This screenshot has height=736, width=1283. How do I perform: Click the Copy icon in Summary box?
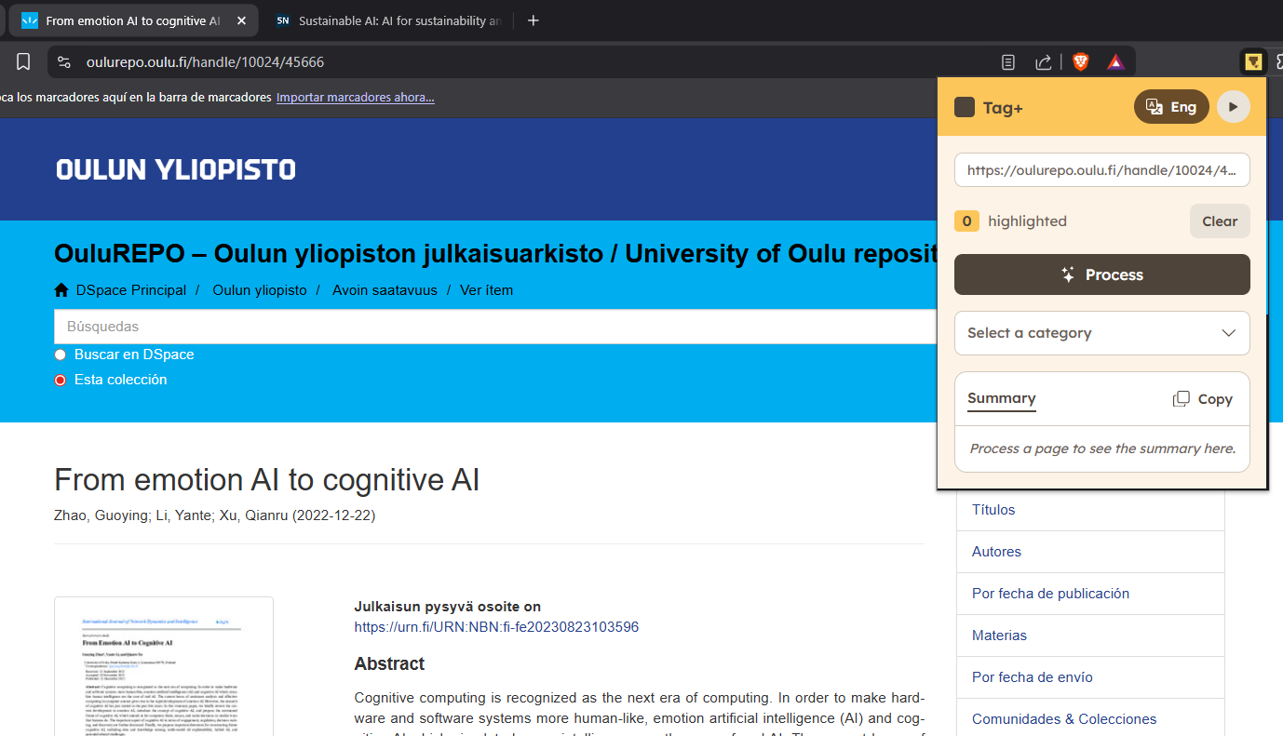click(1181, 399)
